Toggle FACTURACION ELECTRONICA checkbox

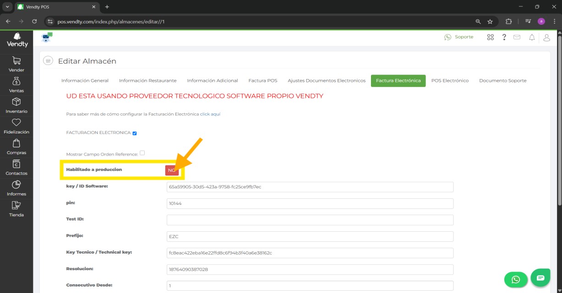coord(135,133)
